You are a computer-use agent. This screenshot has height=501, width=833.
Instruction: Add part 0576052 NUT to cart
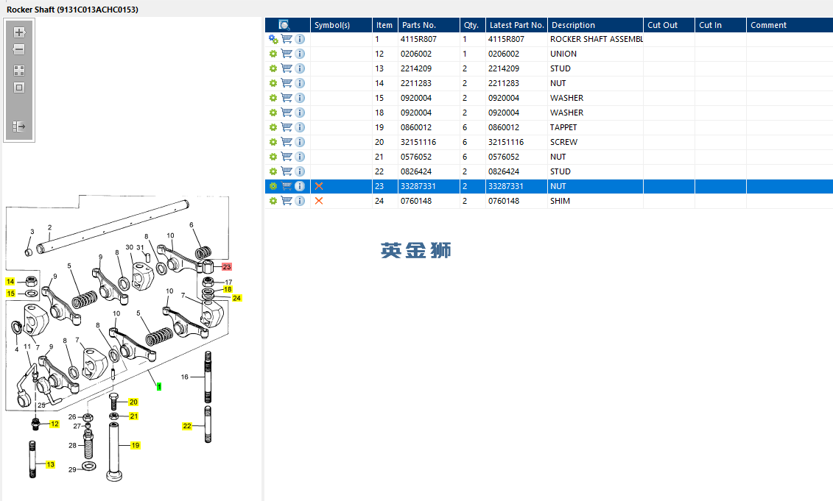click(x=287, y=157)
